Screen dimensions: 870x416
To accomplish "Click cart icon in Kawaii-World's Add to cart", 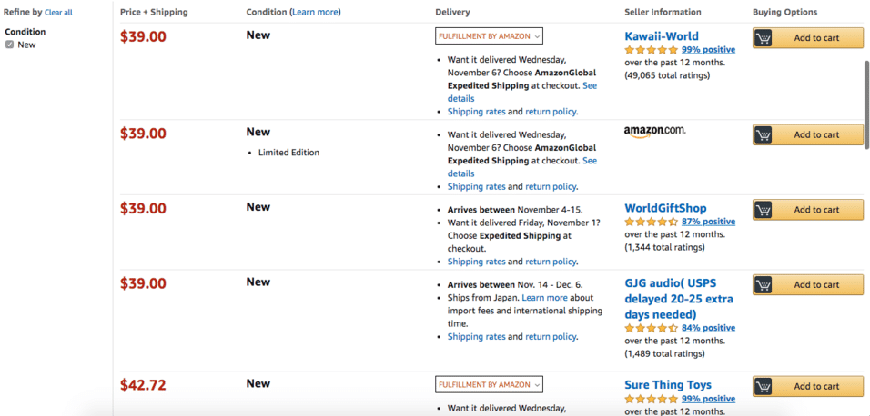I will coord(764,38).
